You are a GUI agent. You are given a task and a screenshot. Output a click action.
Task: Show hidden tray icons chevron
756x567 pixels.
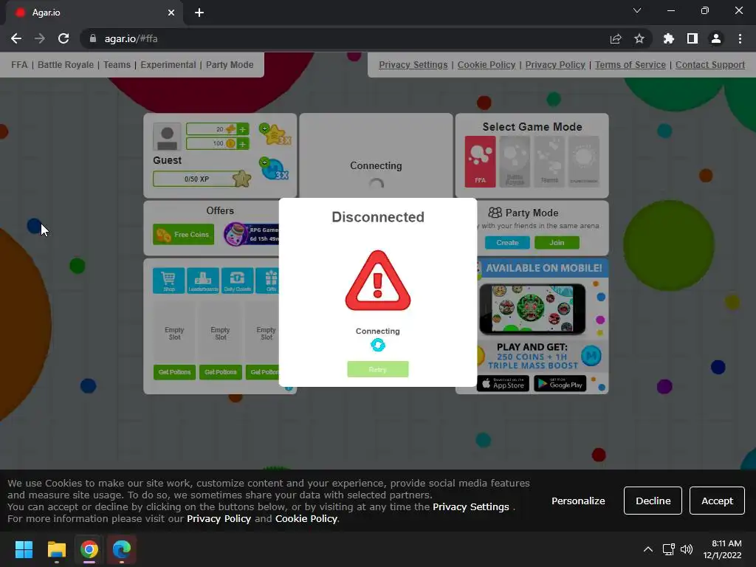(x=648, y=549)
